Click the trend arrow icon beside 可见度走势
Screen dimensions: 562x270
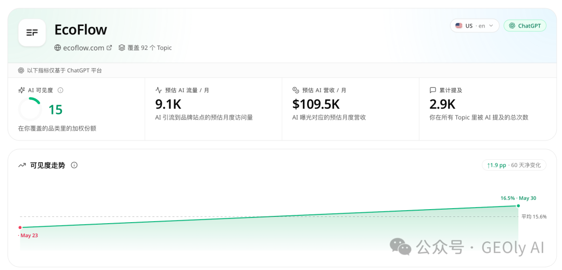pos(22,165)
